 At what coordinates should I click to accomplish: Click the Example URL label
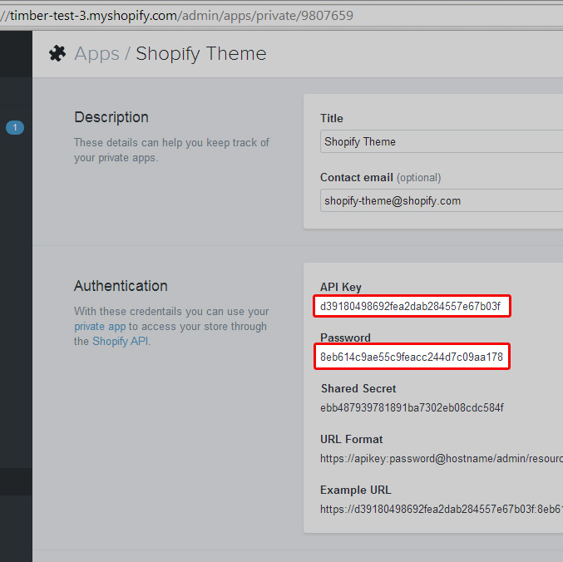pyautogui.click(x=355, y=490)
